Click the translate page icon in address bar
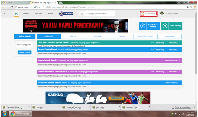This screenshot has width=198, height=117. [188, 7]
